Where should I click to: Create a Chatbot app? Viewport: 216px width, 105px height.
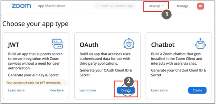[x=197, y=90]
